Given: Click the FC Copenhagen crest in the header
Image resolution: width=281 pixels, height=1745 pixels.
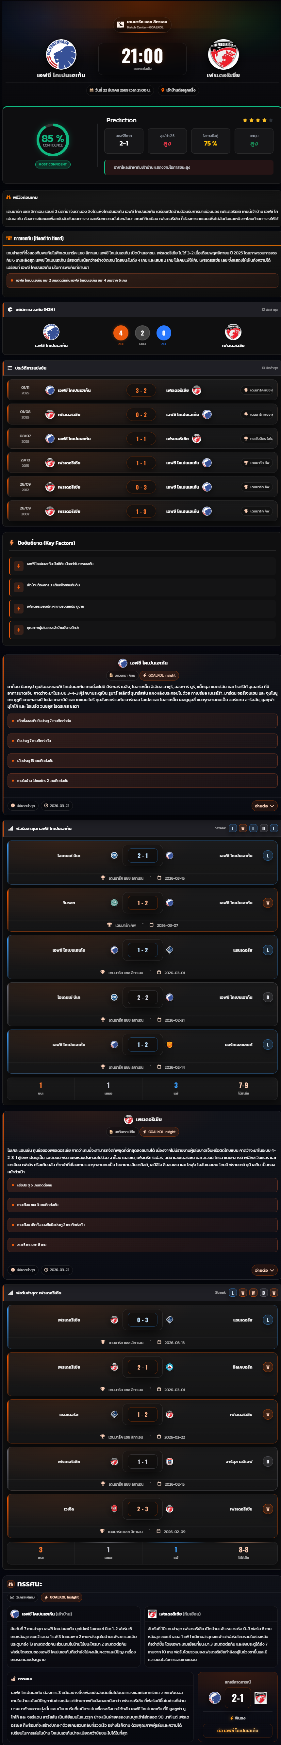Looking at the screenshot, I should pyautogui.click(x=61, y=54).
